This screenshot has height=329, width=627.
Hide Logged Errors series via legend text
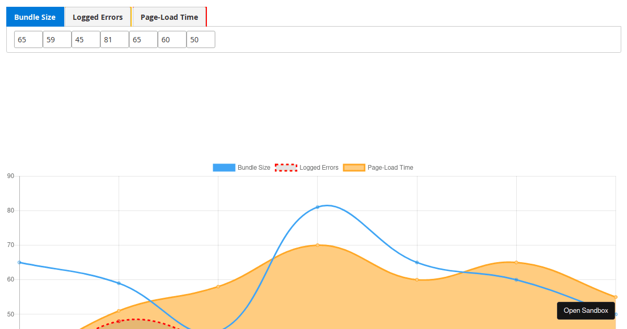[x=319, y=168]
